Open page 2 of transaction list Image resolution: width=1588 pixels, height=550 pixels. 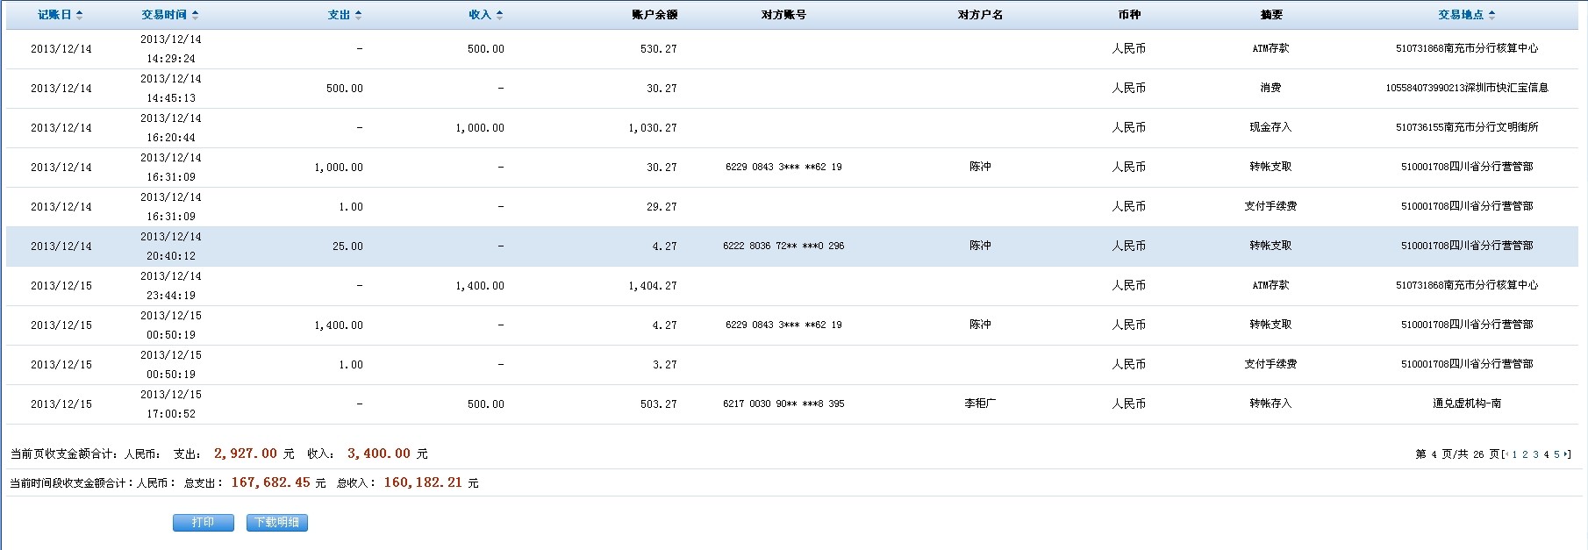1525,454
